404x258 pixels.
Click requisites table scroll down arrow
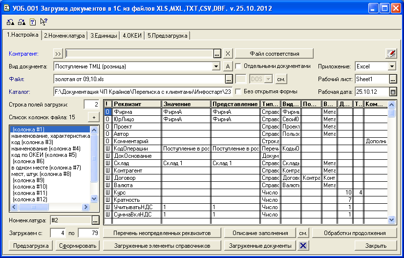(x=391, y=220)
